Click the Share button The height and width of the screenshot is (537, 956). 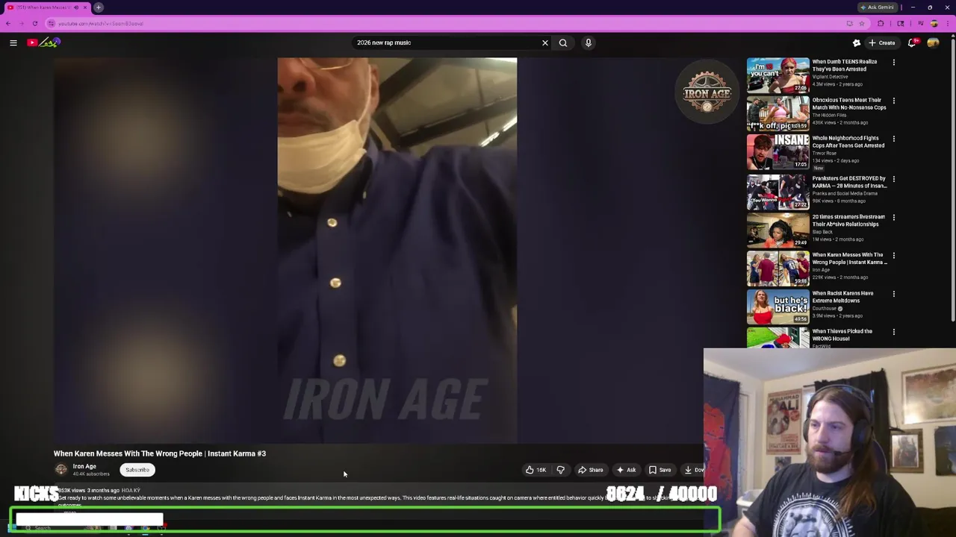coord(590,470)
